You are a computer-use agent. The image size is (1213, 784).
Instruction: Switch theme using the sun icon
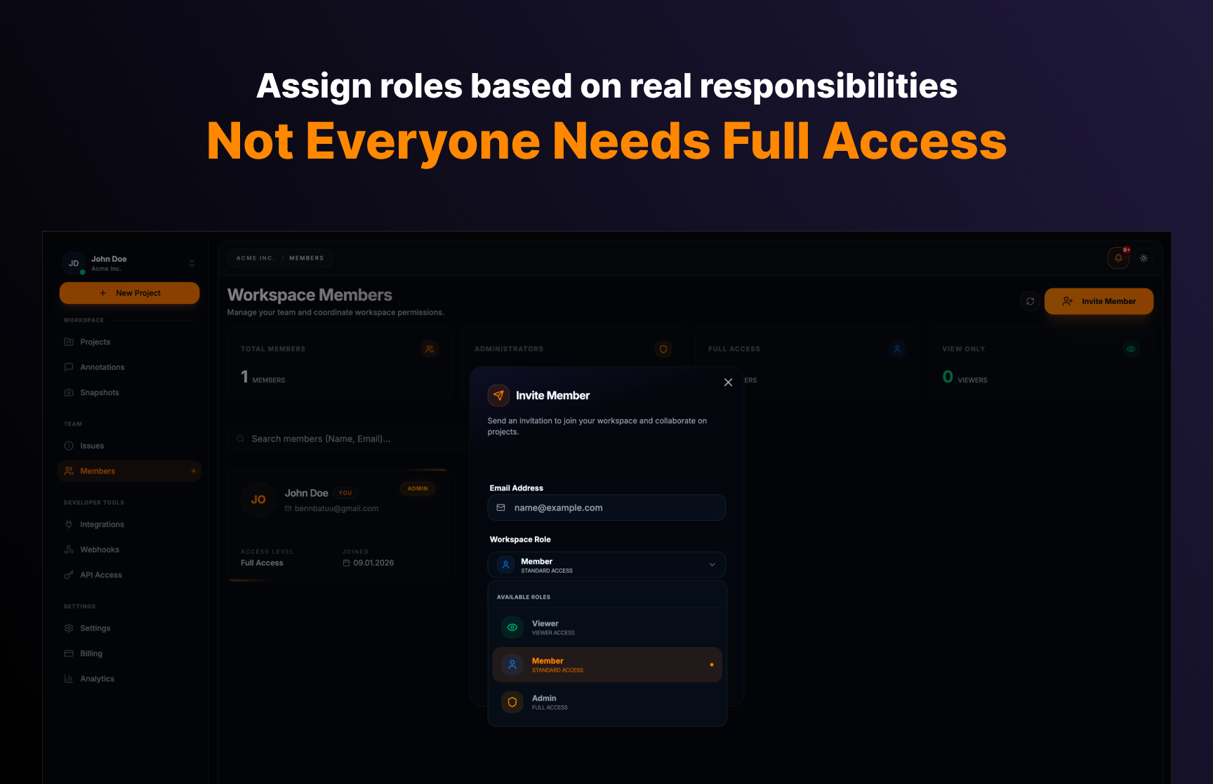click(1144, 258)
